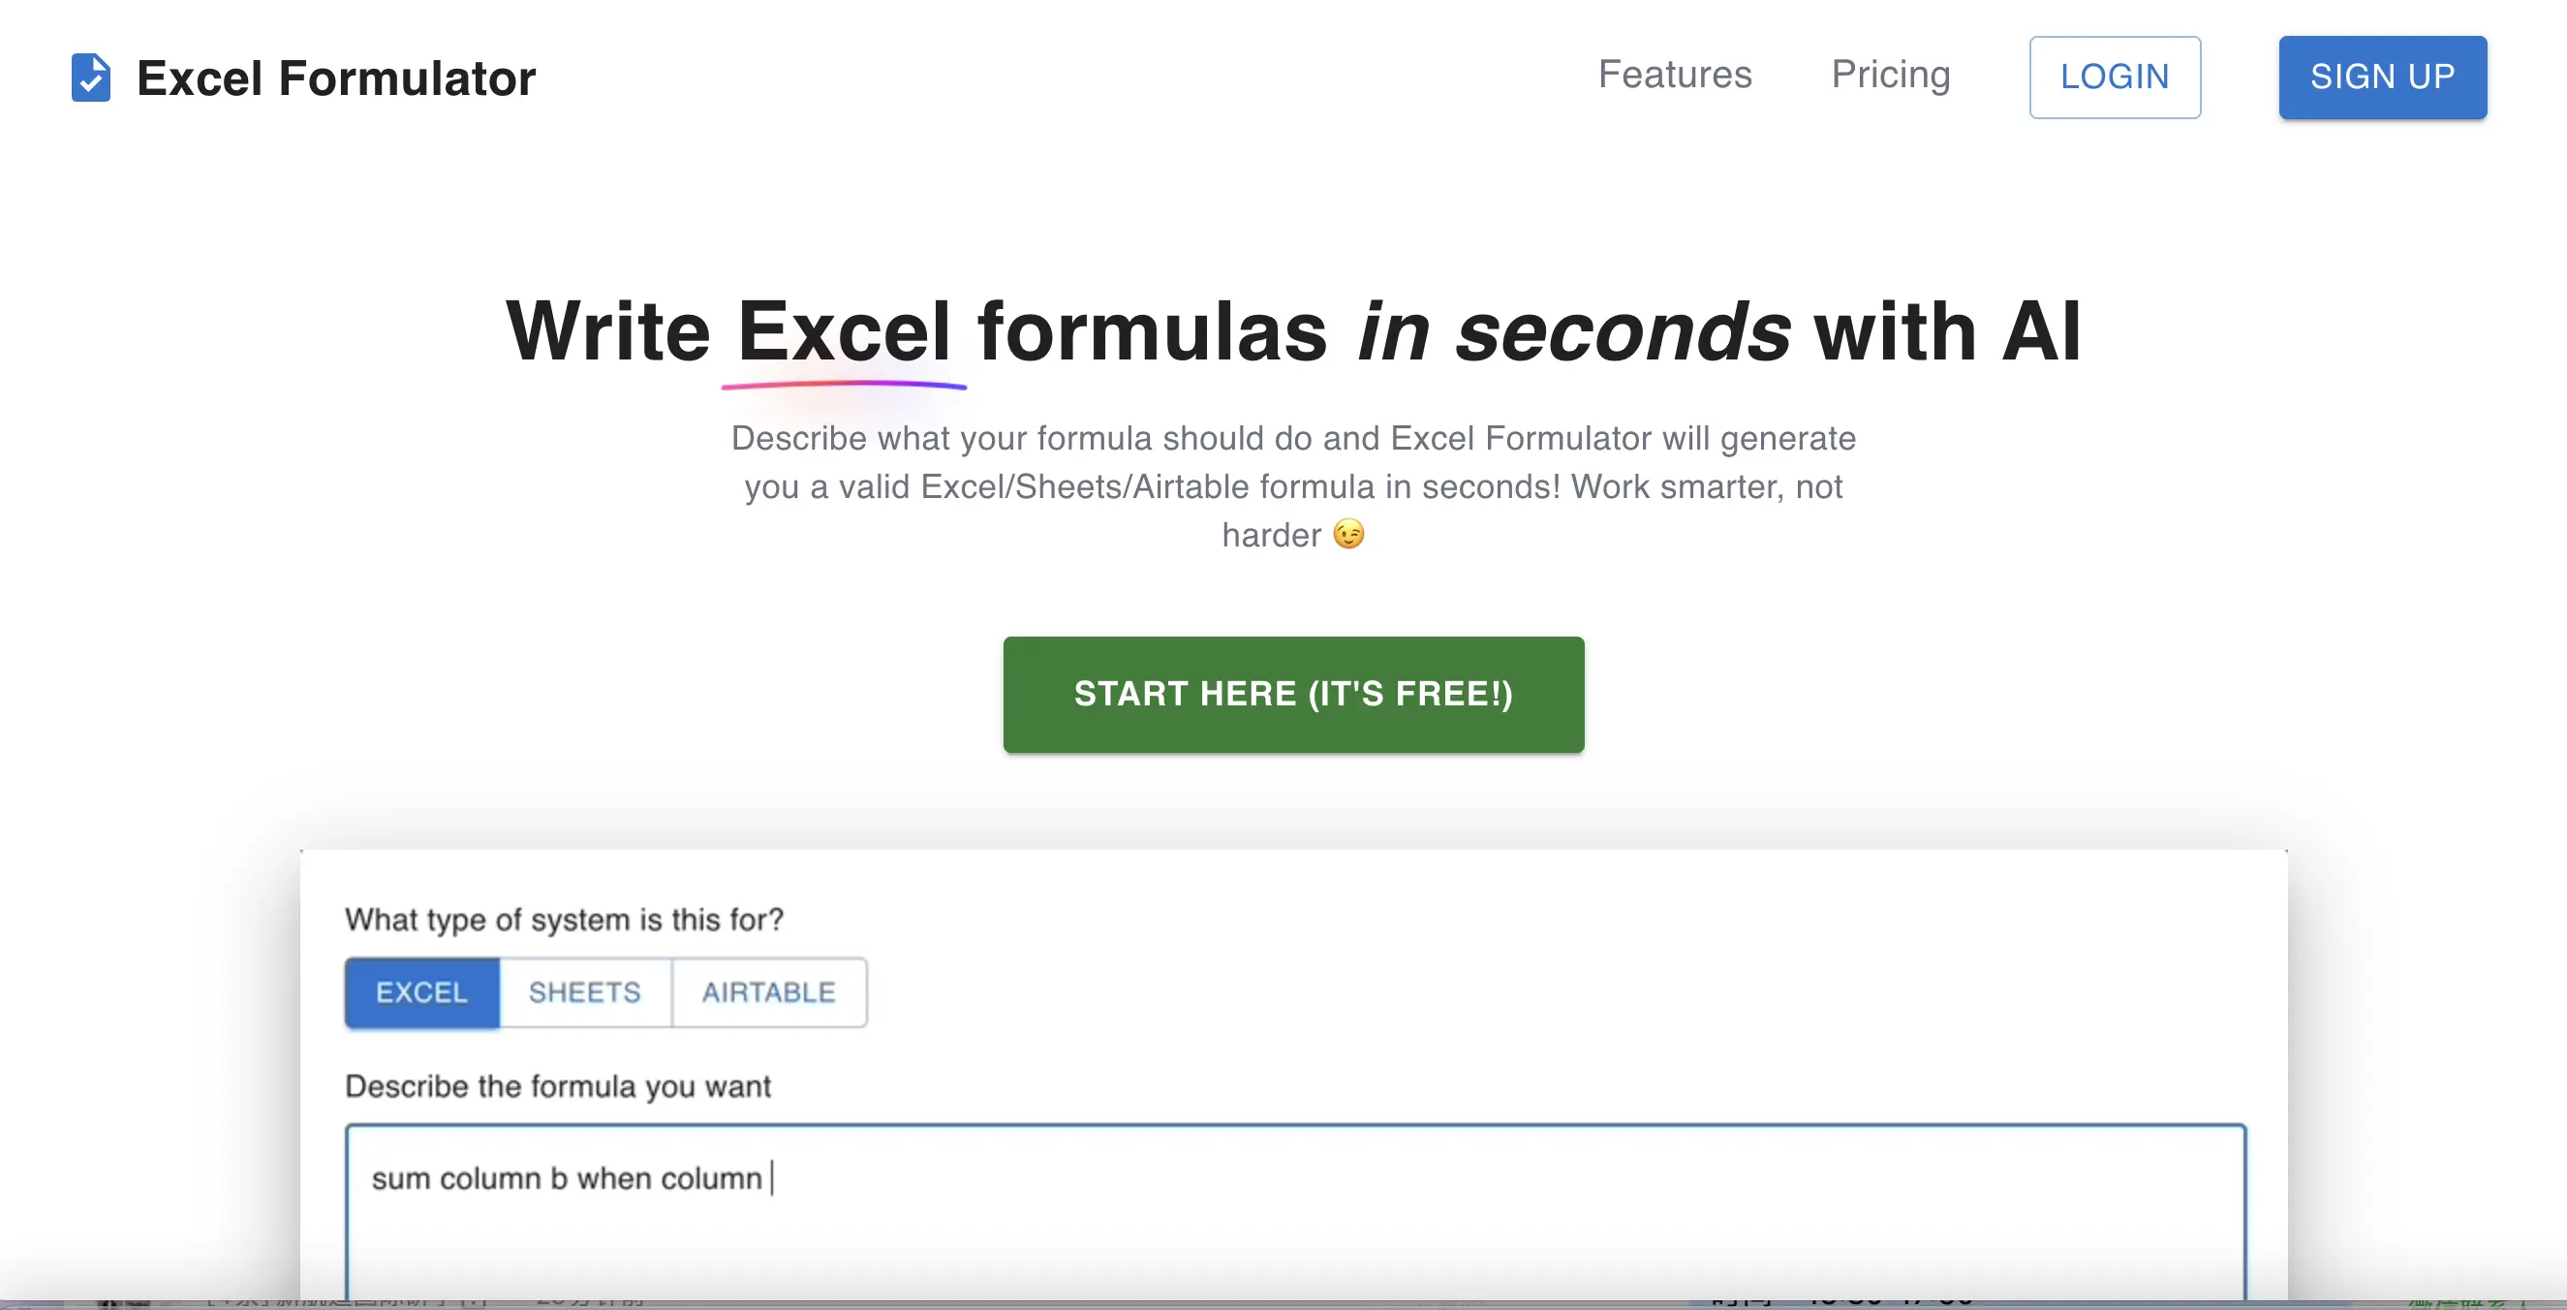Click LOGIN in the navigation bar
The image size is (2567, 1310).
click(x=2115, y=77)
